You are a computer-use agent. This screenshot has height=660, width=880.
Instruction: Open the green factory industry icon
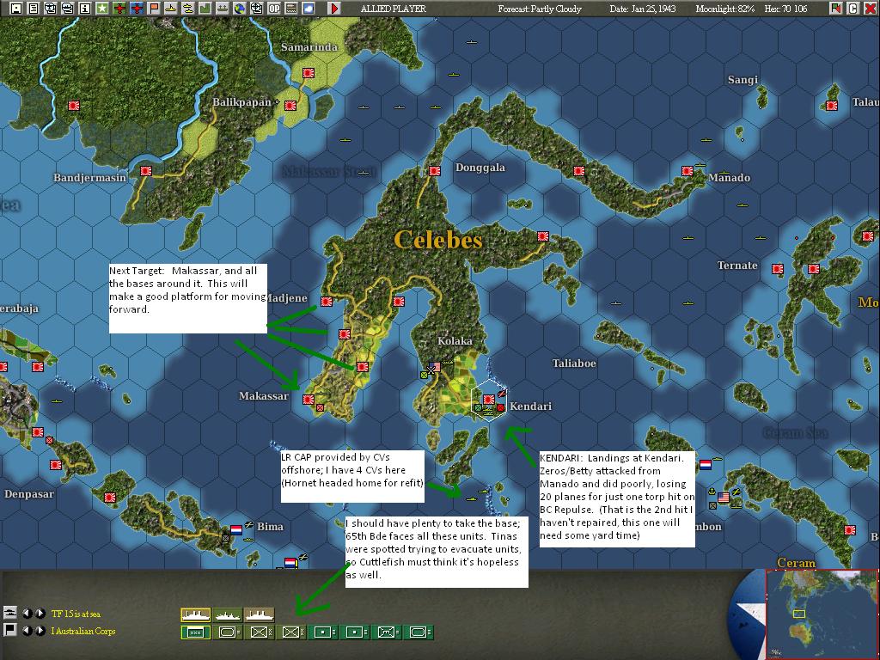click(x=205, y=8)
